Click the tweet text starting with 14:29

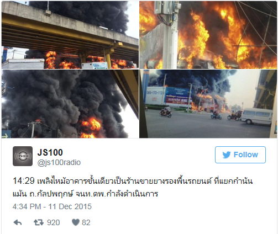133,187
